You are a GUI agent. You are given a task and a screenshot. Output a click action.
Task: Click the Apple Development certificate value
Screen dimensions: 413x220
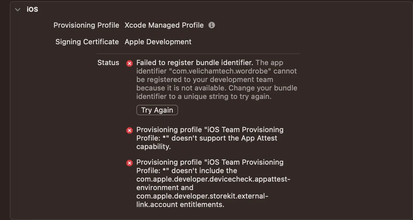[158, 42]
